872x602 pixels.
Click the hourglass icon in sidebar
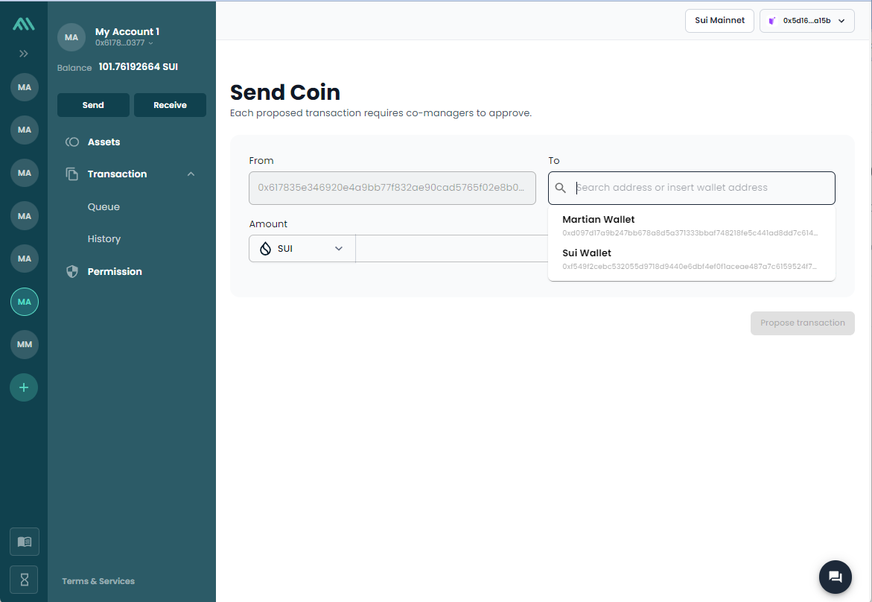pyautogui.click(x=24, y=580)
